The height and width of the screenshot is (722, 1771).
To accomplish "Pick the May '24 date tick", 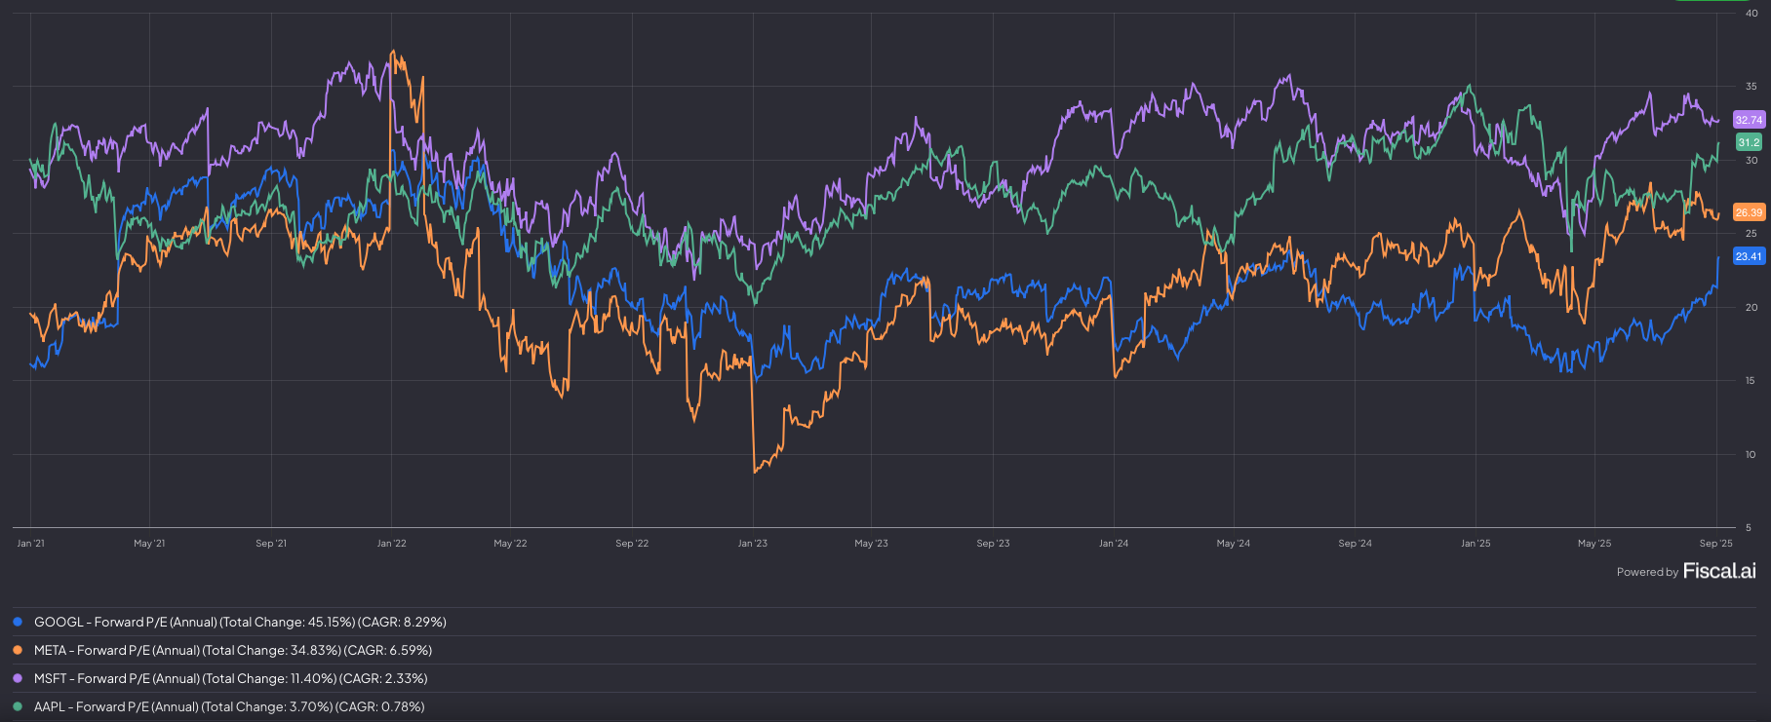I will (x=1233, y=543).
